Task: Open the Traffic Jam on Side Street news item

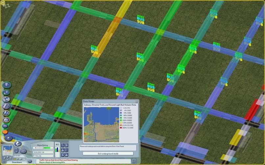Action: click(59, 160)
